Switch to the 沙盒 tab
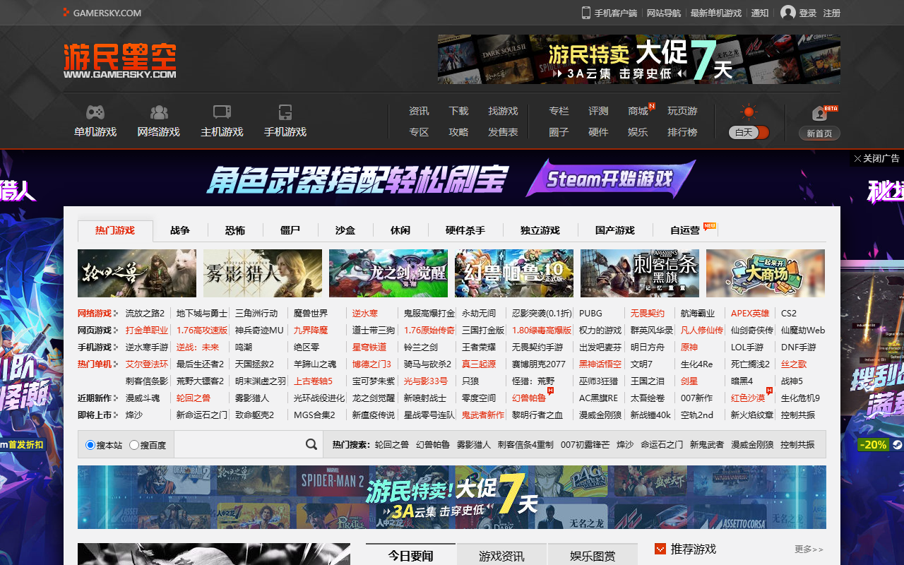Viewport: 904px width, 565px height. tap(345, 230)
